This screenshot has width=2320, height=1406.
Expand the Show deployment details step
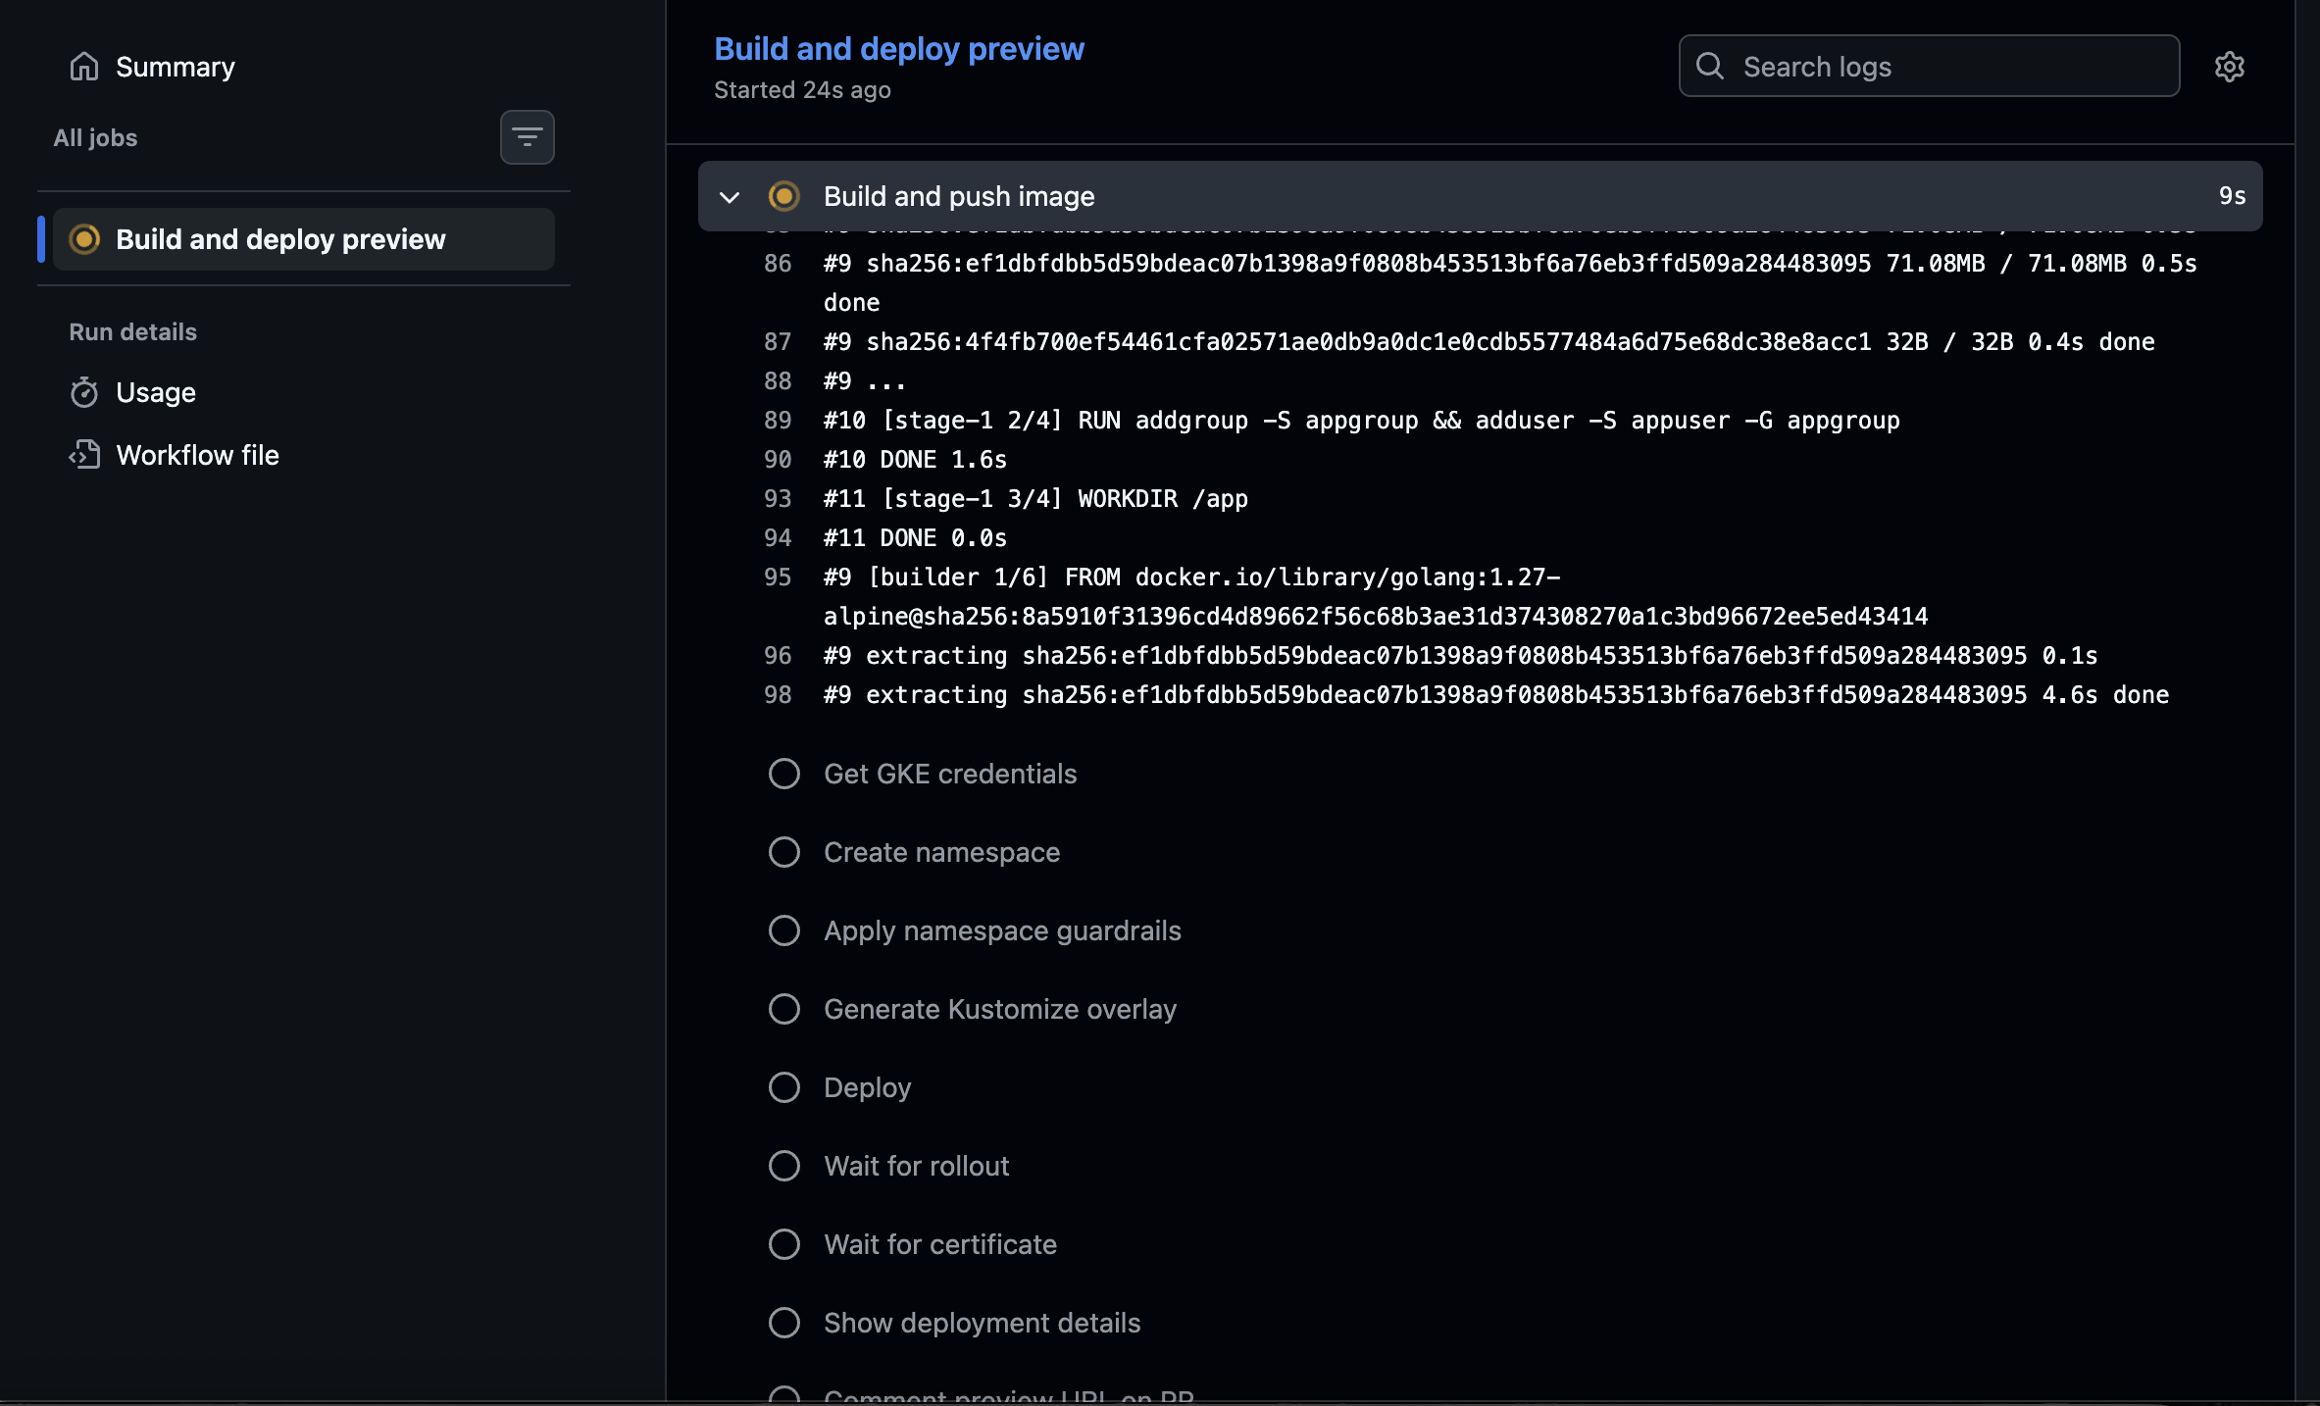(x=1481, y=1323)
